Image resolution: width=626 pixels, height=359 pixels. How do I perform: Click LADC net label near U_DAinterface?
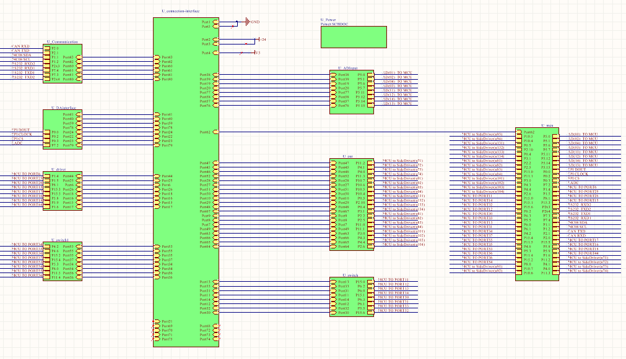pos(17,143)
